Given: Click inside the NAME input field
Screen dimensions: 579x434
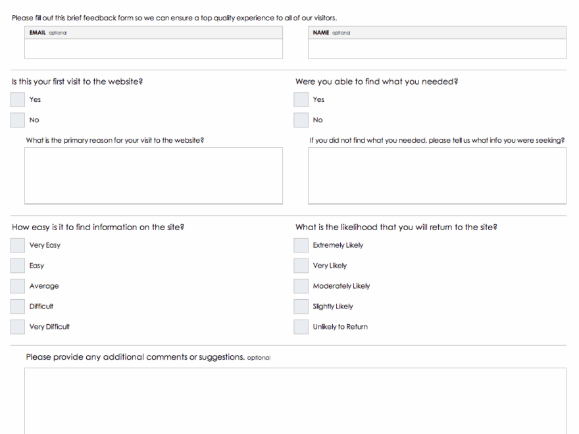Looking at the screenshot, I should pyautogui.click(x=437, y=49).
